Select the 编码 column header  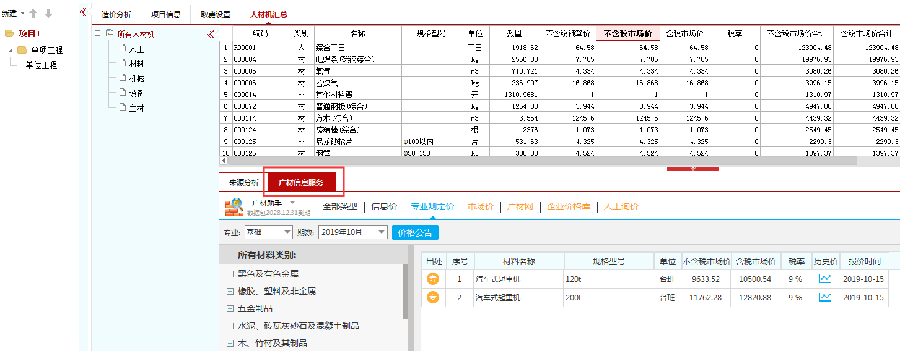[x=261, y=33]
